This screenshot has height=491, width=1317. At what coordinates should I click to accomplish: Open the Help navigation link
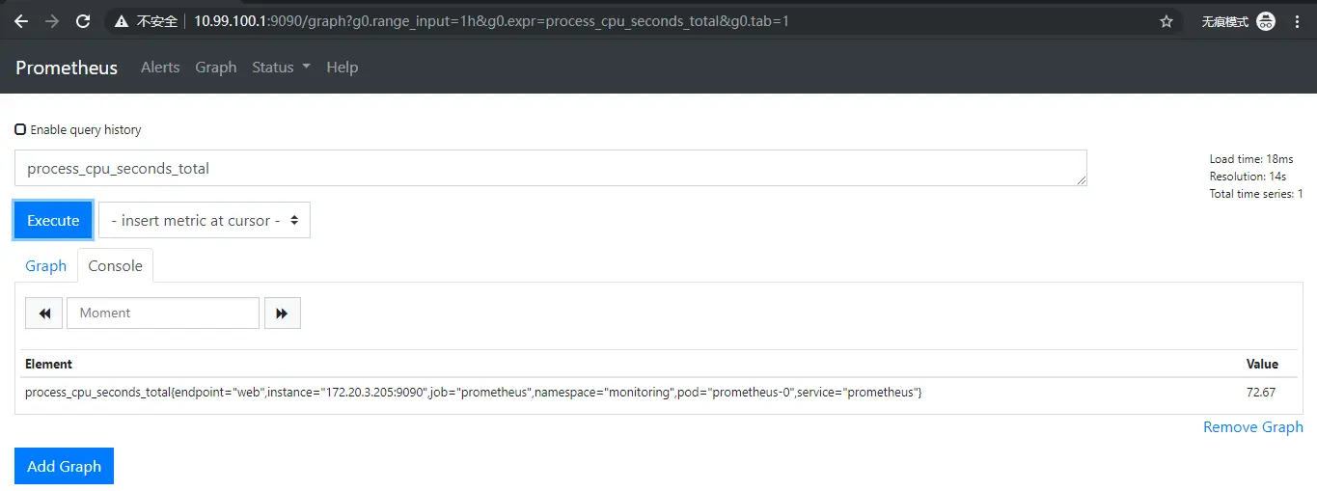point(342,67)
